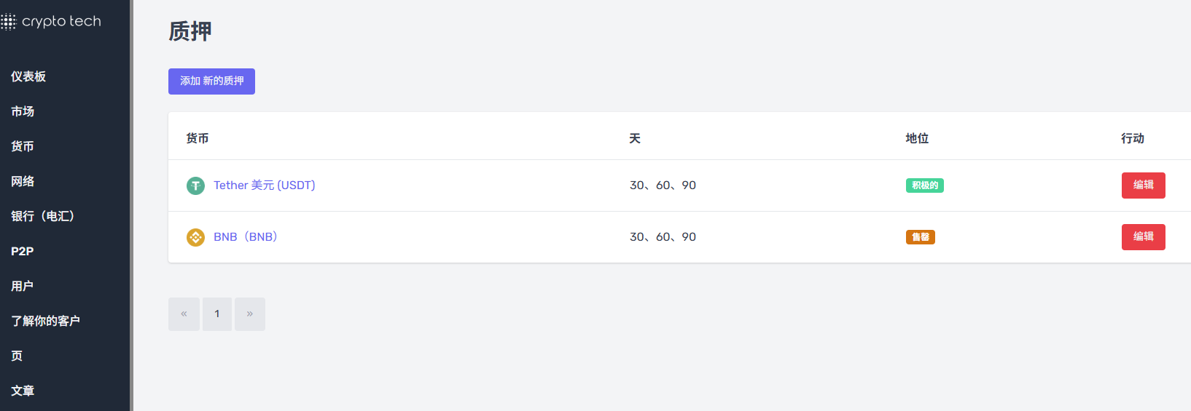The width and height of the screenshot is (1191, 411).
Task: Go to 用户 management in sidebar
Action: (23, 286)
